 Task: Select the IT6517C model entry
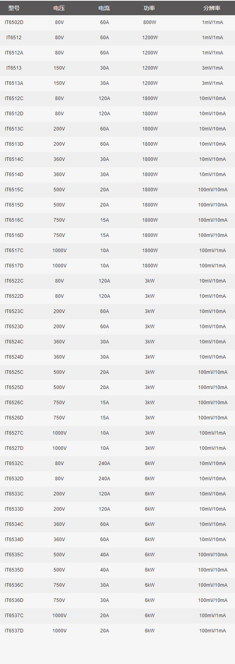tap(14, 251)
